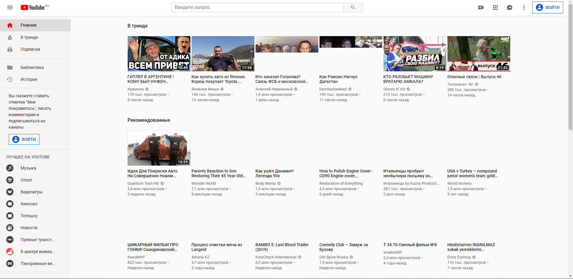Open channel link Яковлев Миша
Viewport: 573px width, 279px height.
pos(205,89)
